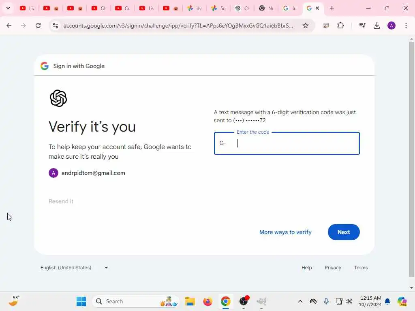Viewport: 415px width, 311px height.
Task: Click the Enter the code field
Action: click(287, 143)
